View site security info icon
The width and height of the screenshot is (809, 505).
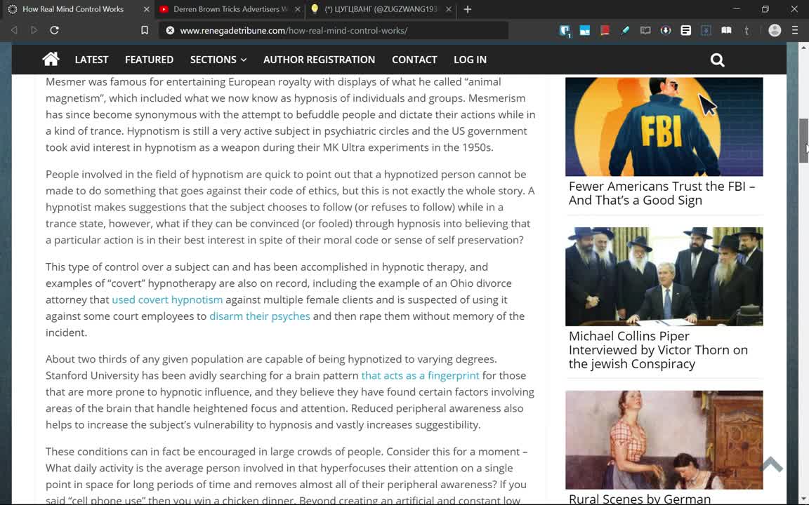[170, 30]
